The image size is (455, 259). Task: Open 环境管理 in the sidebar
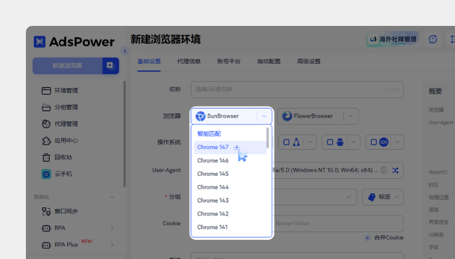(x=60, y=90)
